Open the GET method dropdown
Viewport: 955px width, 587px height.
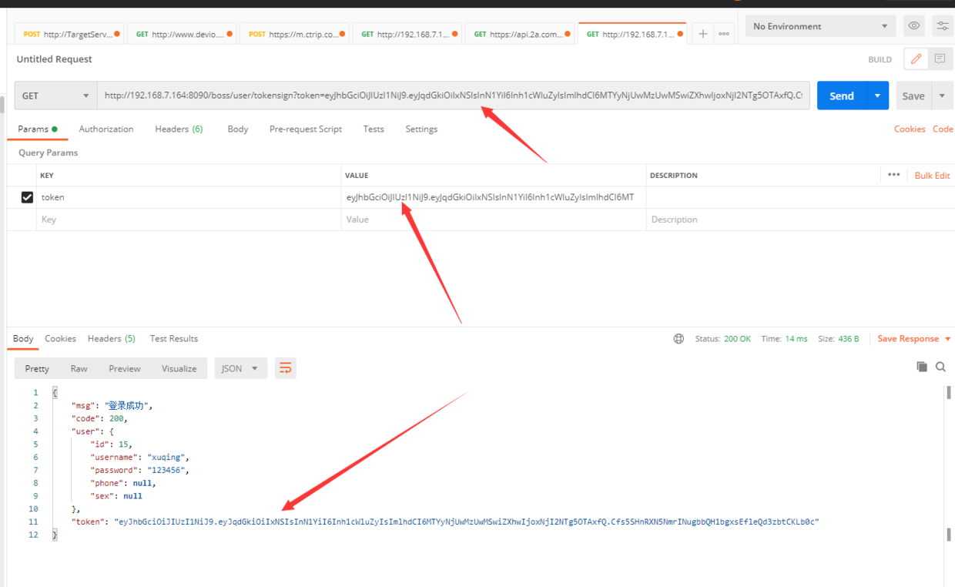(55, 96)
